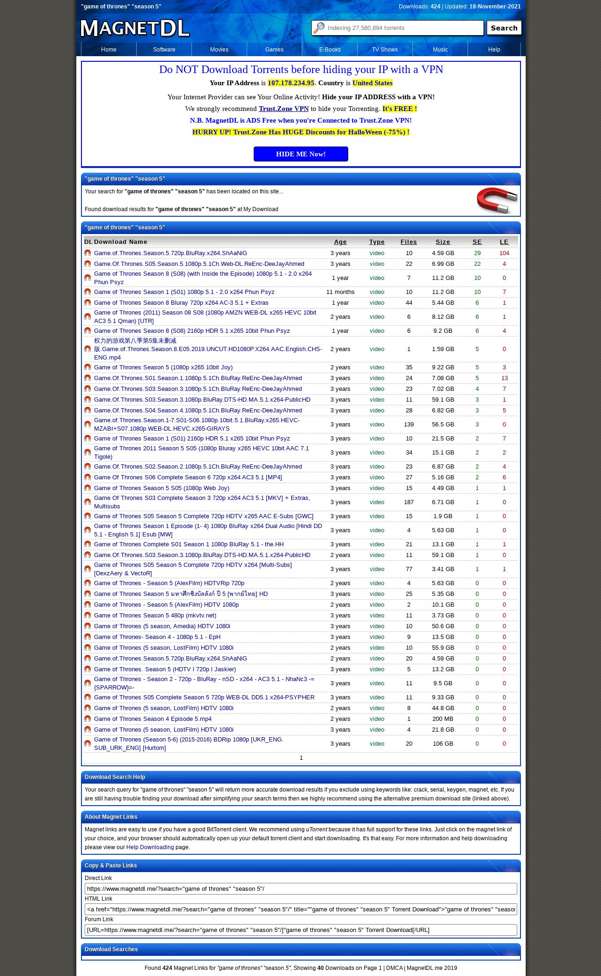The image size is (601, 976).
Task: Click the search magnifier icon in search box
Action: point(319,28)
